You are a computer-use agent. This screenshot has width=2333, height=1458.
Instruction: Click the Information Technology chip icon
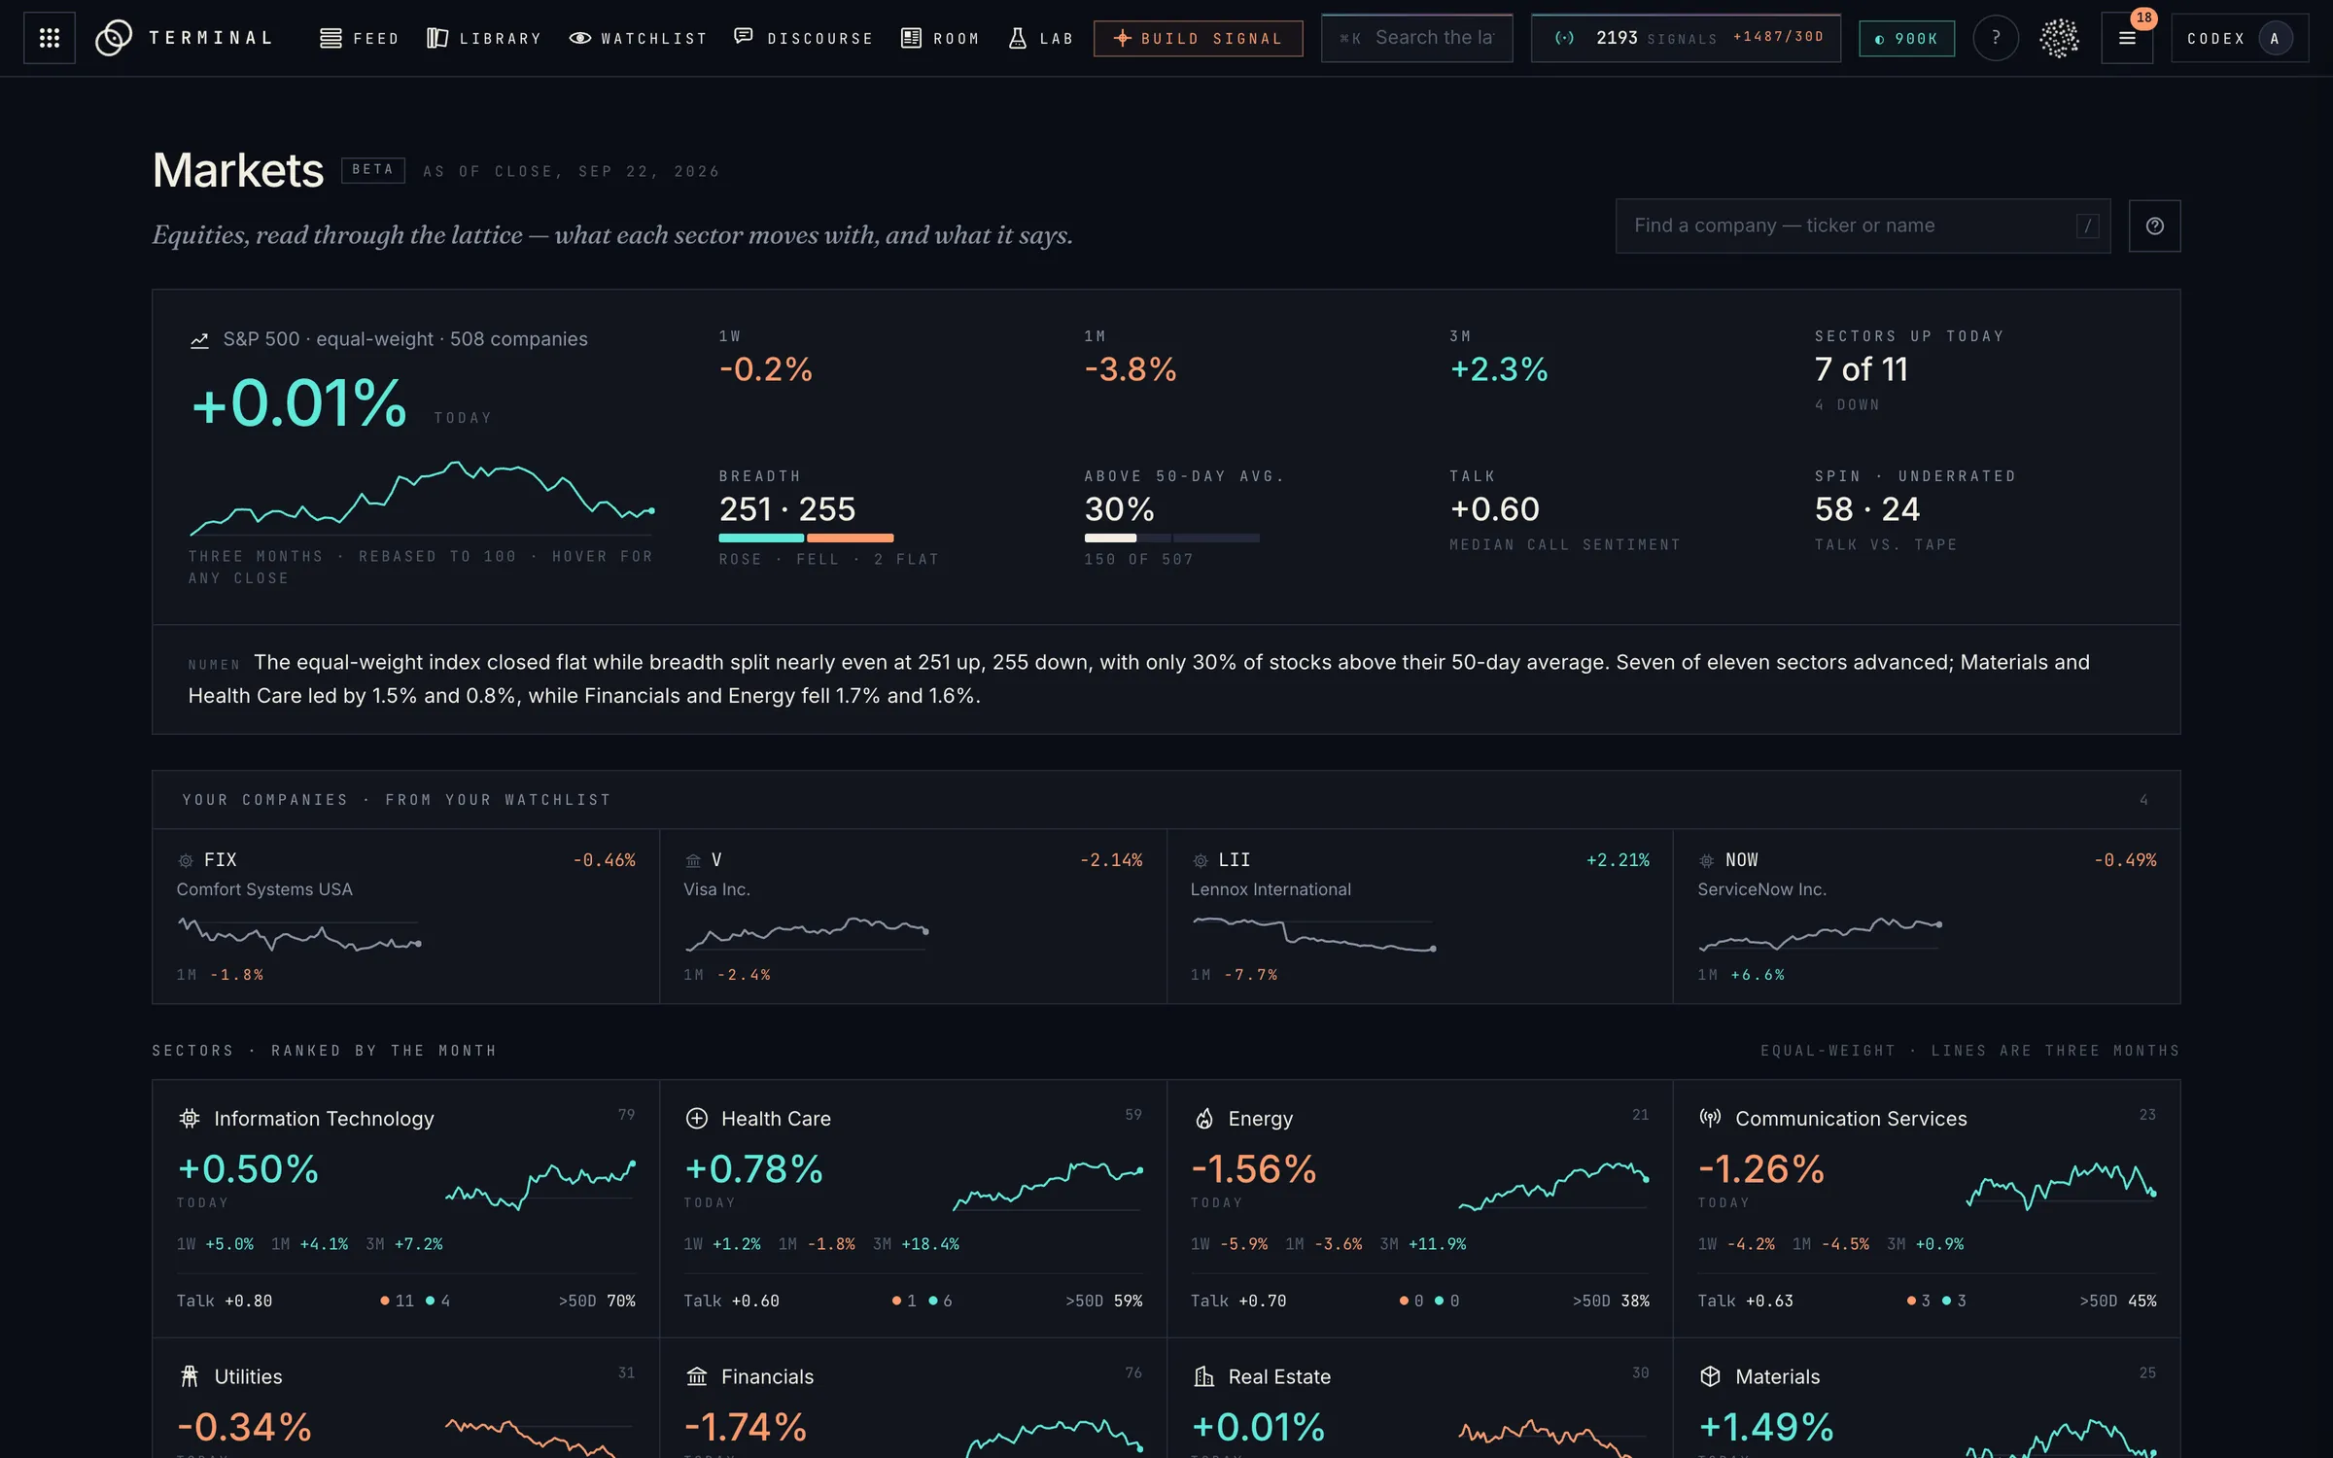[x=190, y=1118]
